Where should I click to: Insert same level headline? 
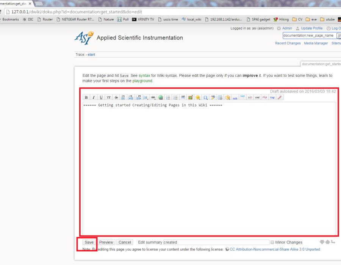[123, 98]
